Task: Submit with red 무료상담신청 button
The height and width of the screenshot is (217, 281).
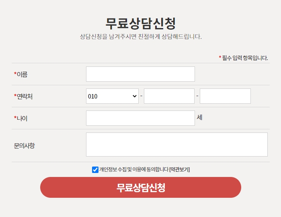Action: pyautogui.click(x=141, y=187)
